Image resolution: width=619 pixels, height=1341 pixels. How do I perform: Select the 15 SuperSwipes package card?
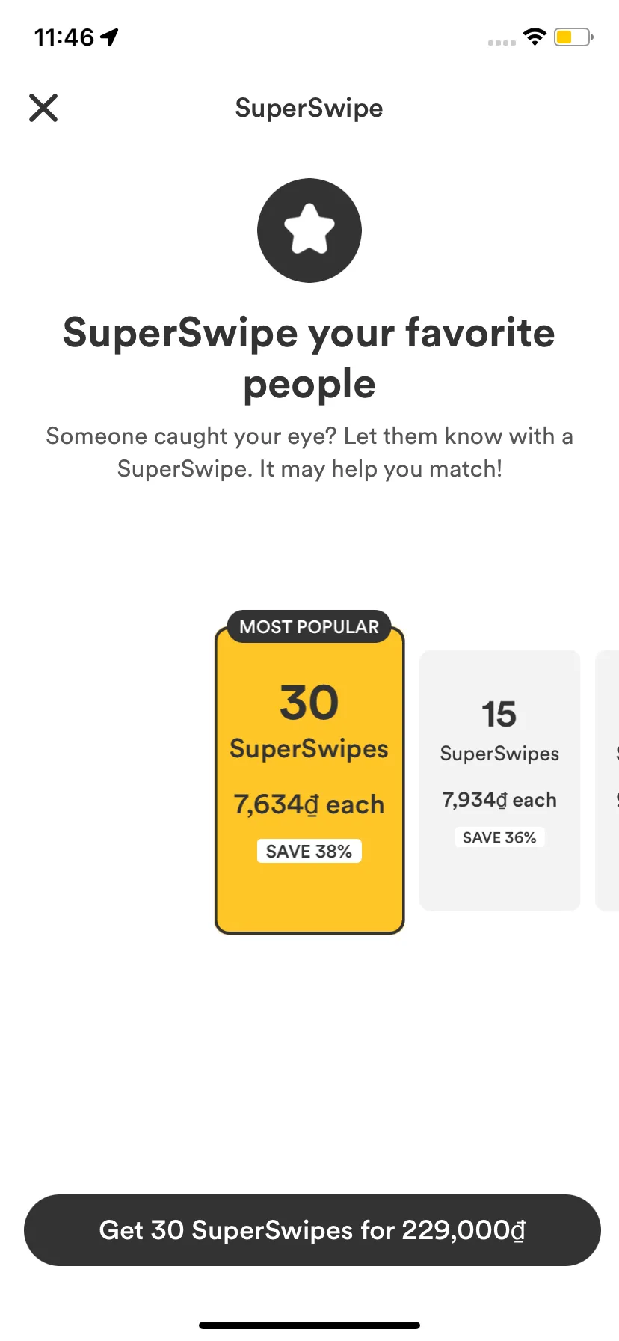point(499,781)
